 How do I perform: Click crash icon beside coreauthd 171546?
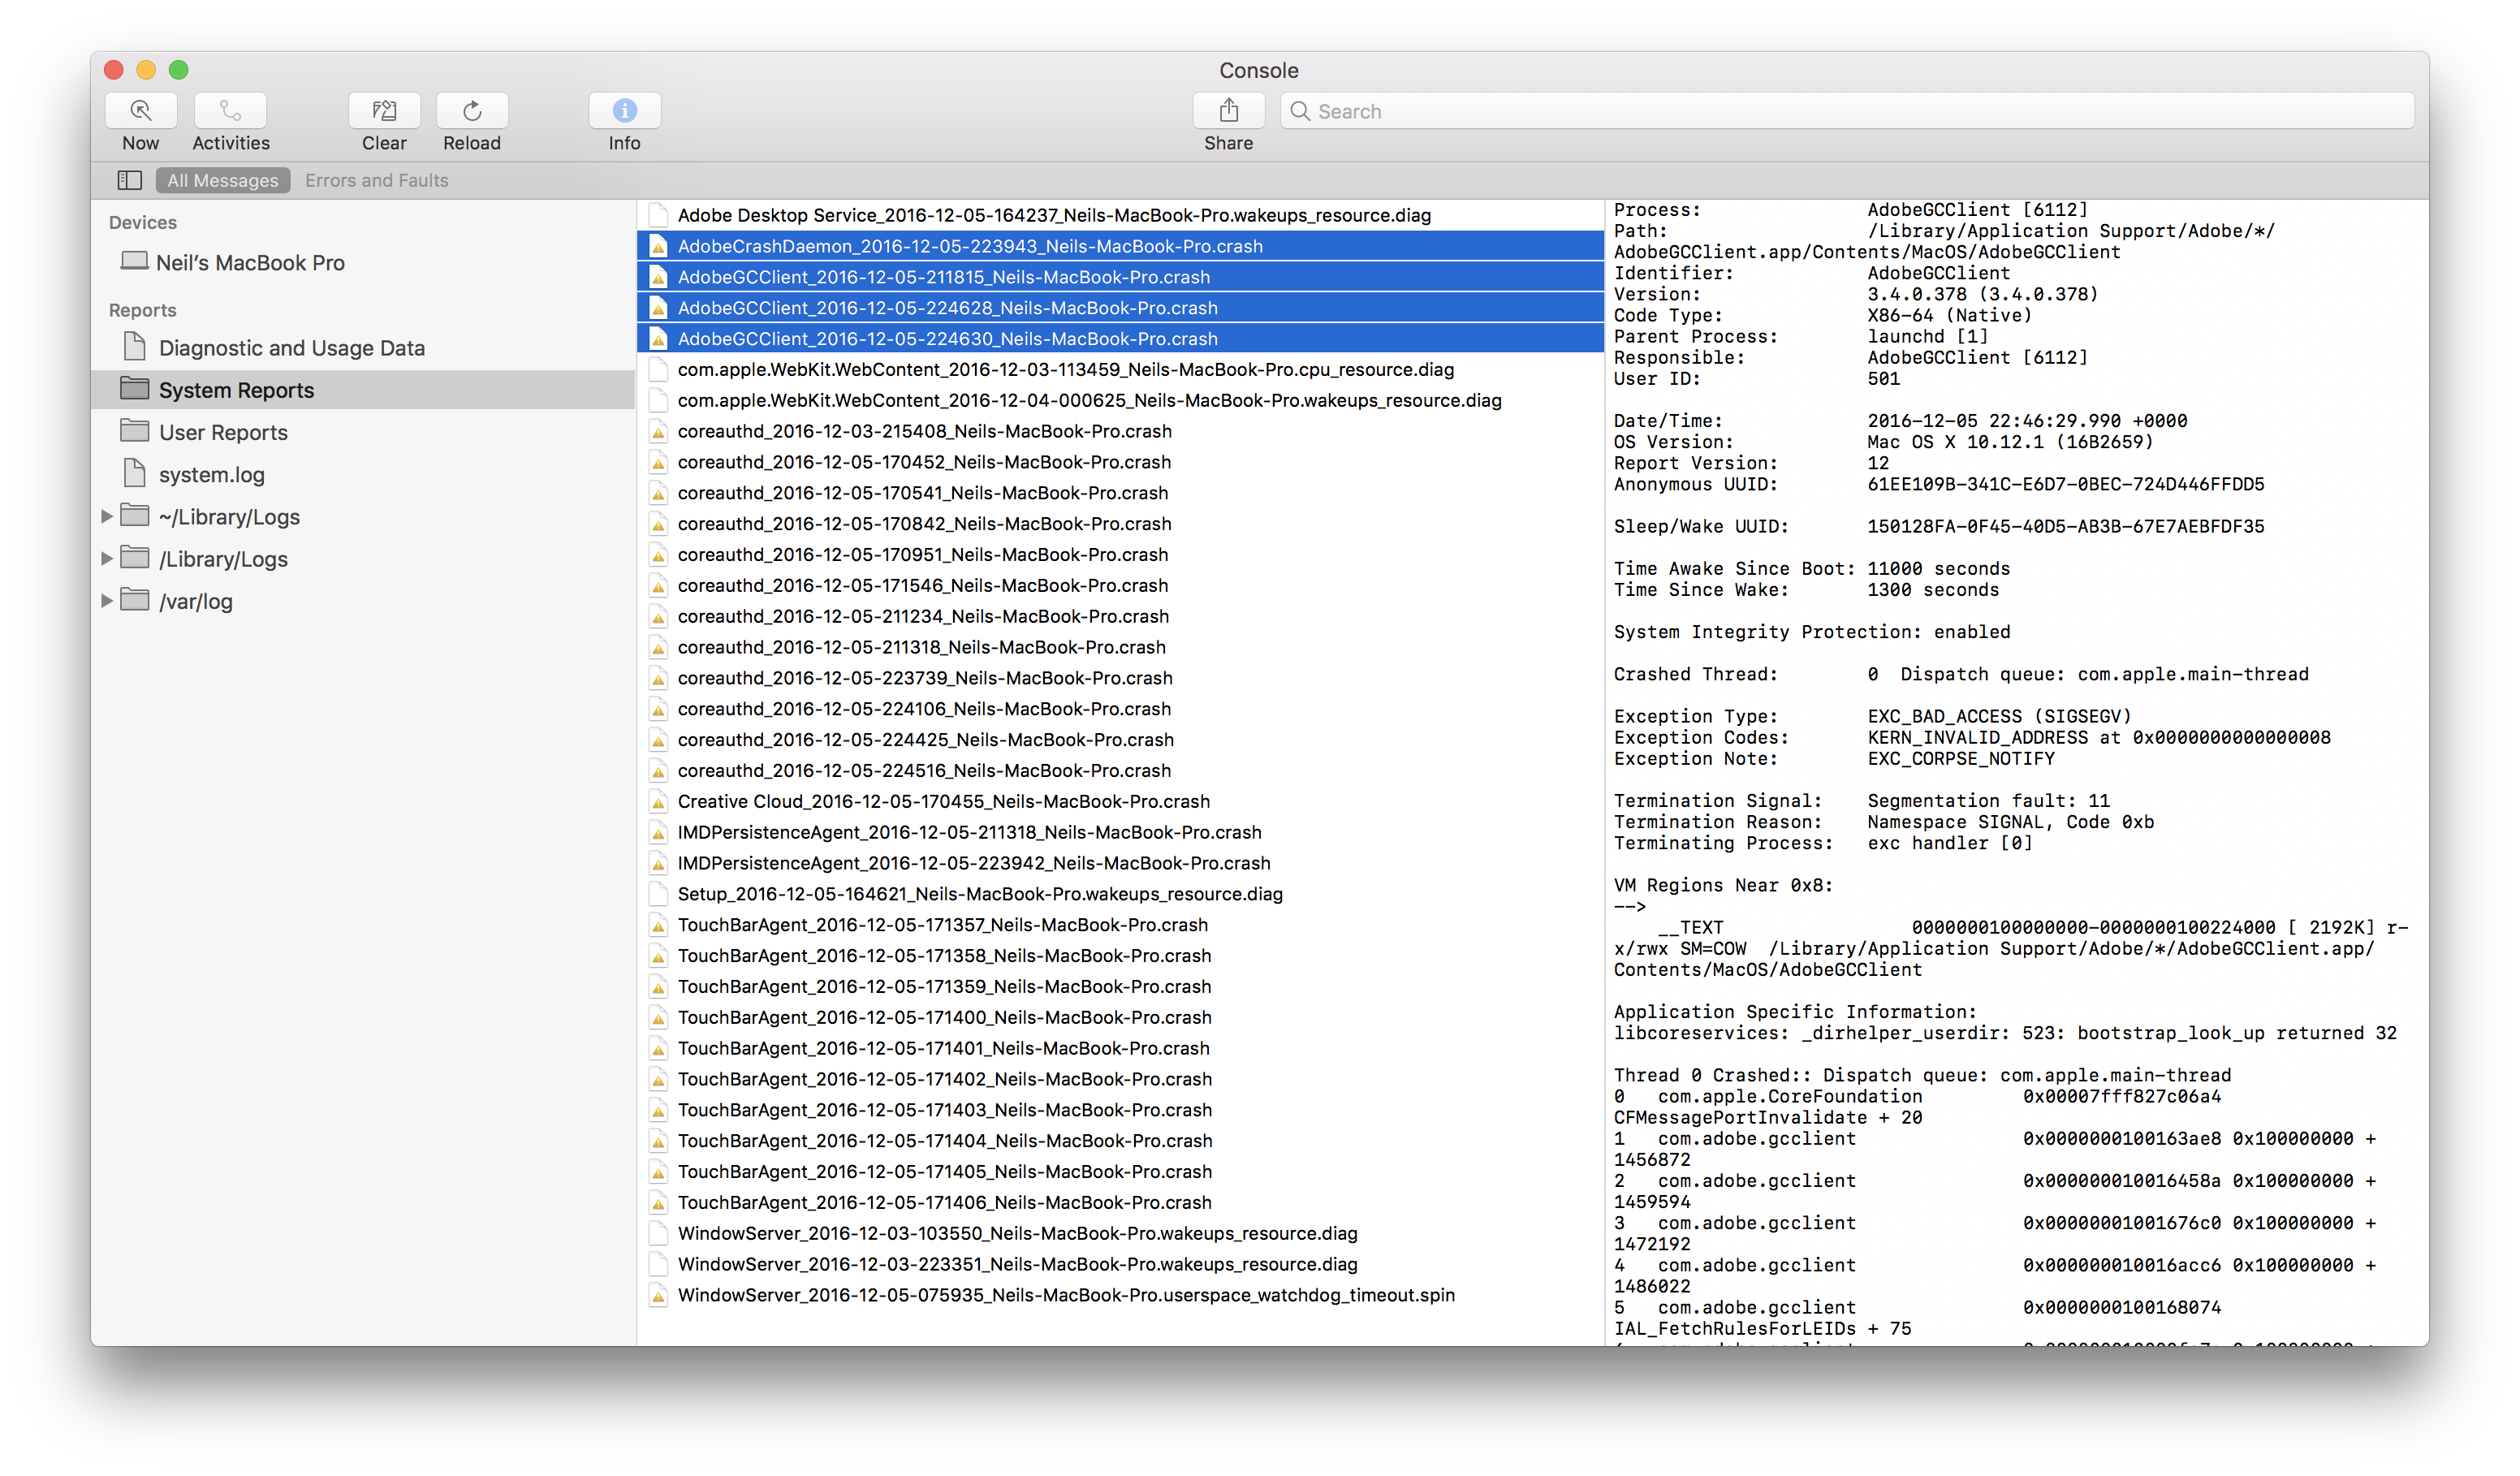tap(658, 585)
